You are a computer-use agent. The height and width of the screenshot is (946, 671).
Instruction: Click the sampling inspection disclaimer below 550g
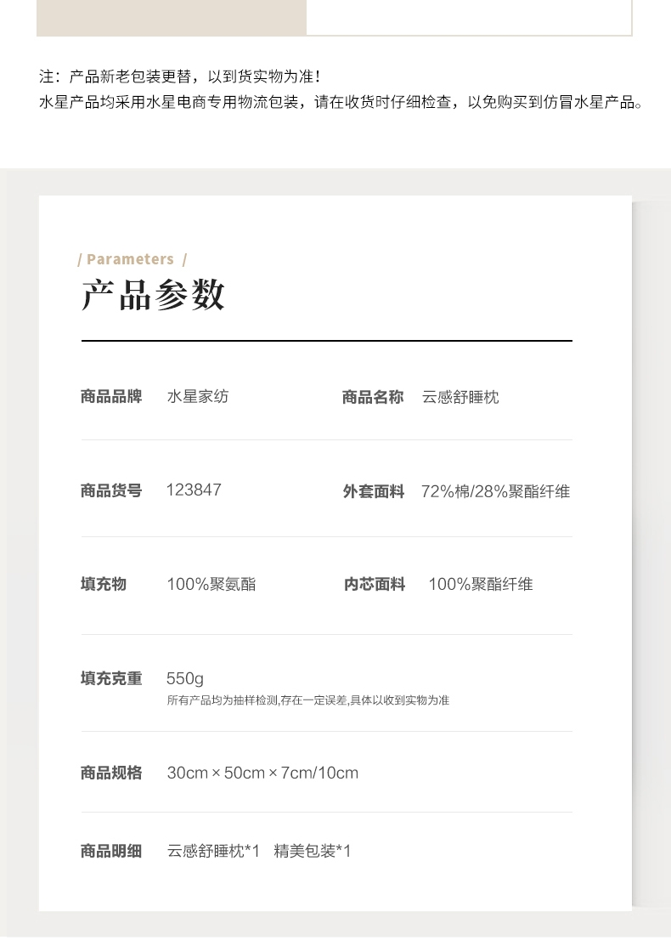point(307,700)
